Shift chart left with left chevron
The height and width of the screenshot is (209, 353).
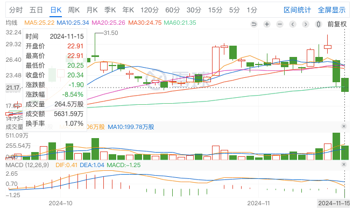(292, 24)
